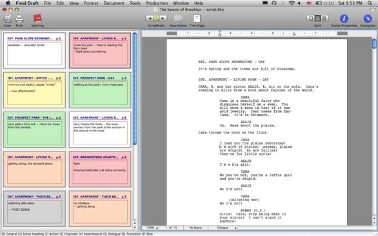The image size is (378, 236).
Task: Select the vertical split view button
Action: [x=317, y=18]
